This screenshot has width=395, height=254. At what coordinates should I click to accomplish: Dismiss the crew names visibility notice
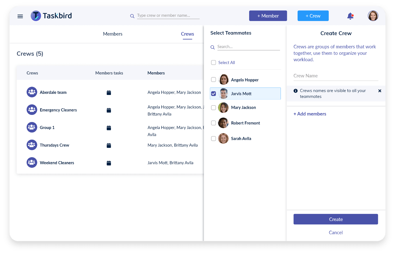tap(380, 91)
